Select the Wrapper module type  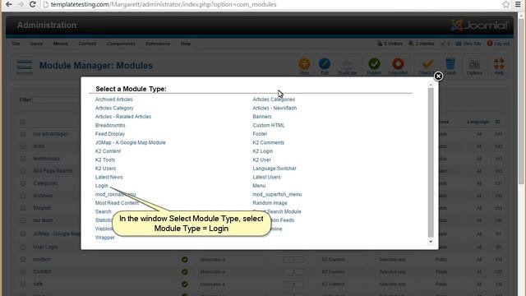point(104,238)
